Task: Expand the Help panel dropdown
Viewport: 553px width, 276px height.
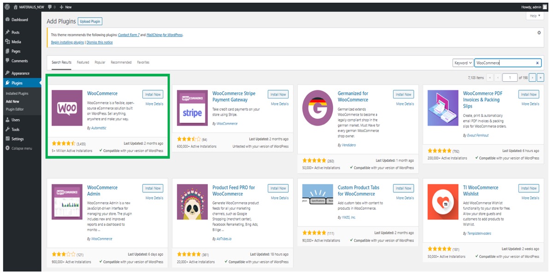Action: pyautogui.click(x=535, y=16)
